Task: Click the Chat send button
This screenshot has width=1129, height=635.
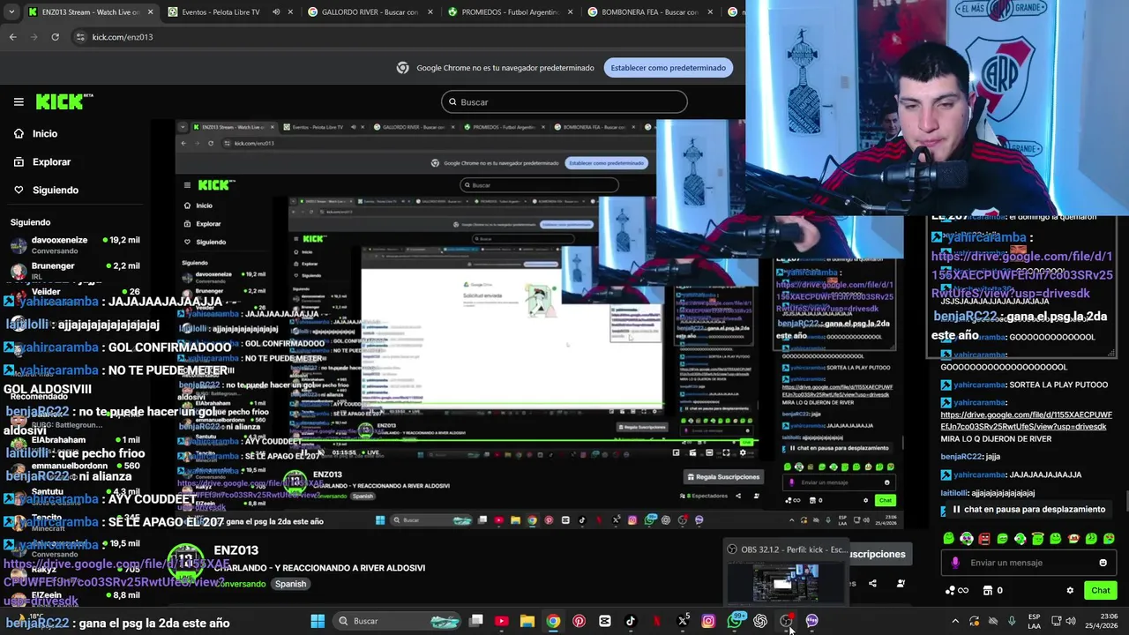Action: click(x=1100, y=590)
